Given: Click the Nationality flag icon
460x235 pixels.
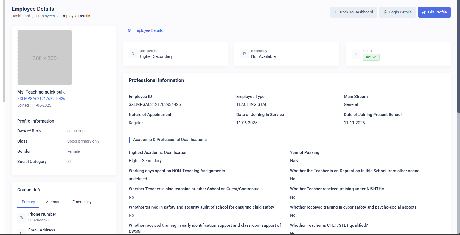Looking at the screenshot, I should coord(245,54).
